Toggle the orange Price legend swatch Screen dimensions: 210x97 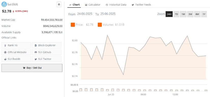tap(73, 25)
